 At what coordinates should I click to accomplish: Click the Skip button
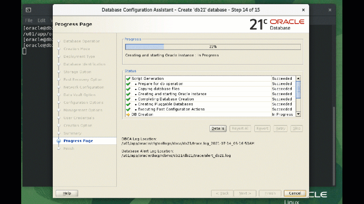click(x=296, y=128)
